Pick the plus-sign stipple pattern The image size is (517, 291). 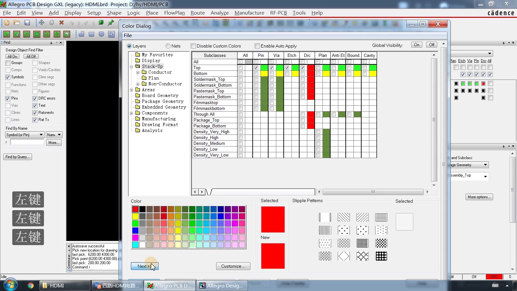coord(363,230)
